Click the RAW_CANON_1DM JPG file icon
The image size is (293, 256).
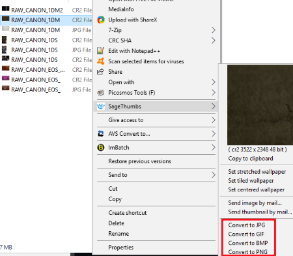click(x=6, y=29)
